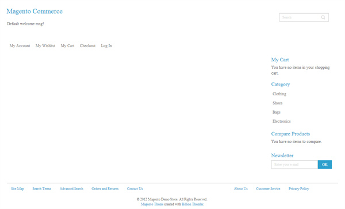345x209 pixels.
Task: Focus the newsletter e-mail field
Action: coord(294,164)
